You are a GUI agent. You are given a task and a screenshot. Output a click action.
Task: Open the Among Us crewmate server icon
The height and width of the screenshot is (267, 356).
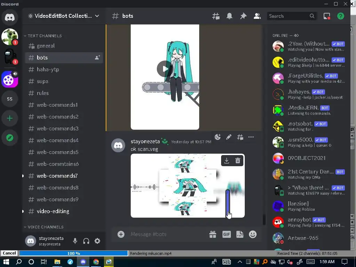click(x=9, y=57)
